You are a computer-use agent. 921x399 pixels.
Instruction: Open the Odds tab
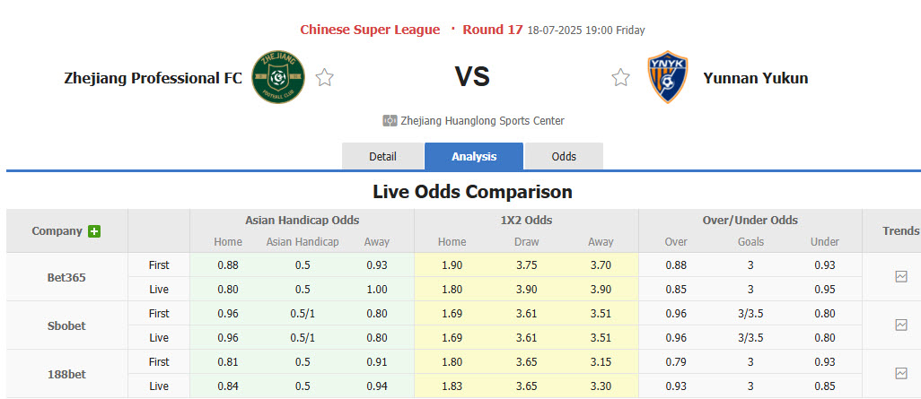pyautogui.click(x=564, y=157)
